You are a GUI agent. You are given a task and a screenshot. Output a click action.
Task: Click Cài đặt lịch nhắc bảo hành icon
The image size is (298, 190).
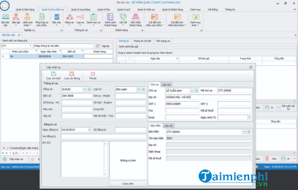click(177, 20)
